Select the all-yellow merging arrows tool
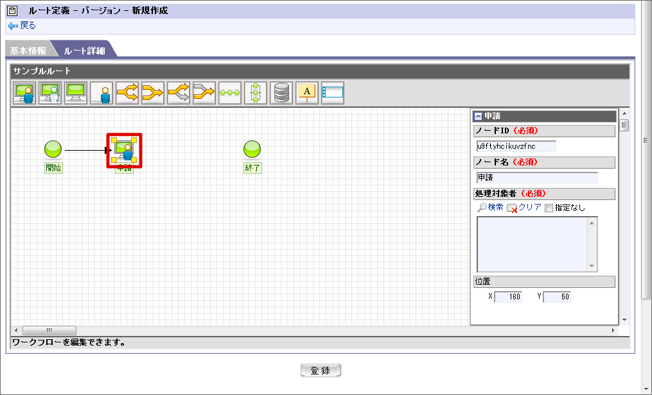652x395 pixels. [153, 92]
